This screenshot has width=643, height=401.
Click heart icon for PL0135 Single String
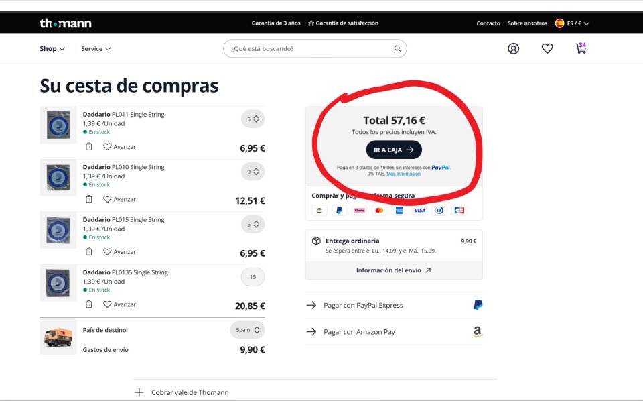click(x=107, y=304)
